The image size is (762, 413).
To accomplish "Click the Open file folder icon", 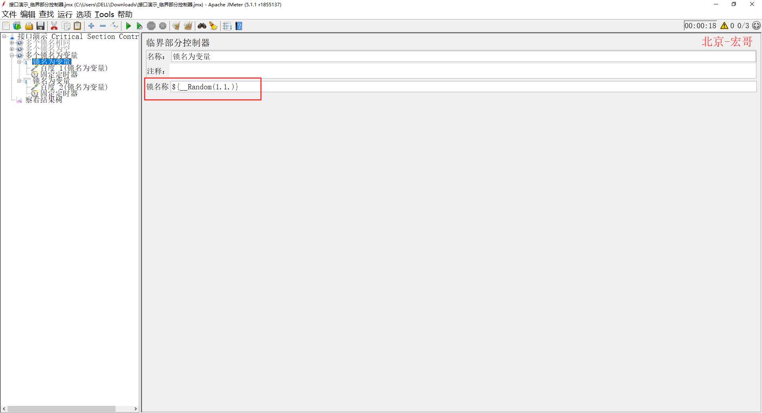I will click(x=29, y=26).
